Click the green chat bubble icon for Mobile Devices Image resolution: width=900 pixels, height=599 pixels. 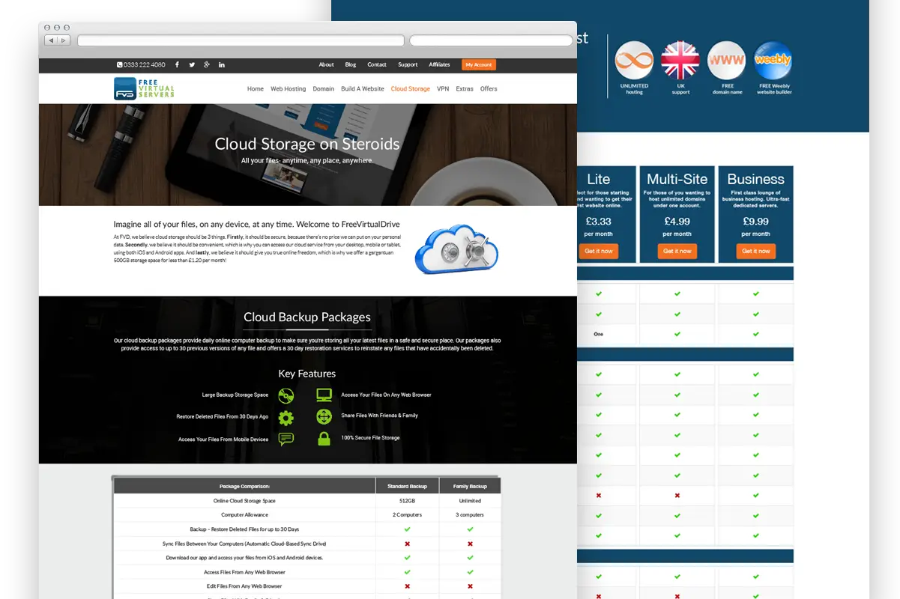(286, 440)
